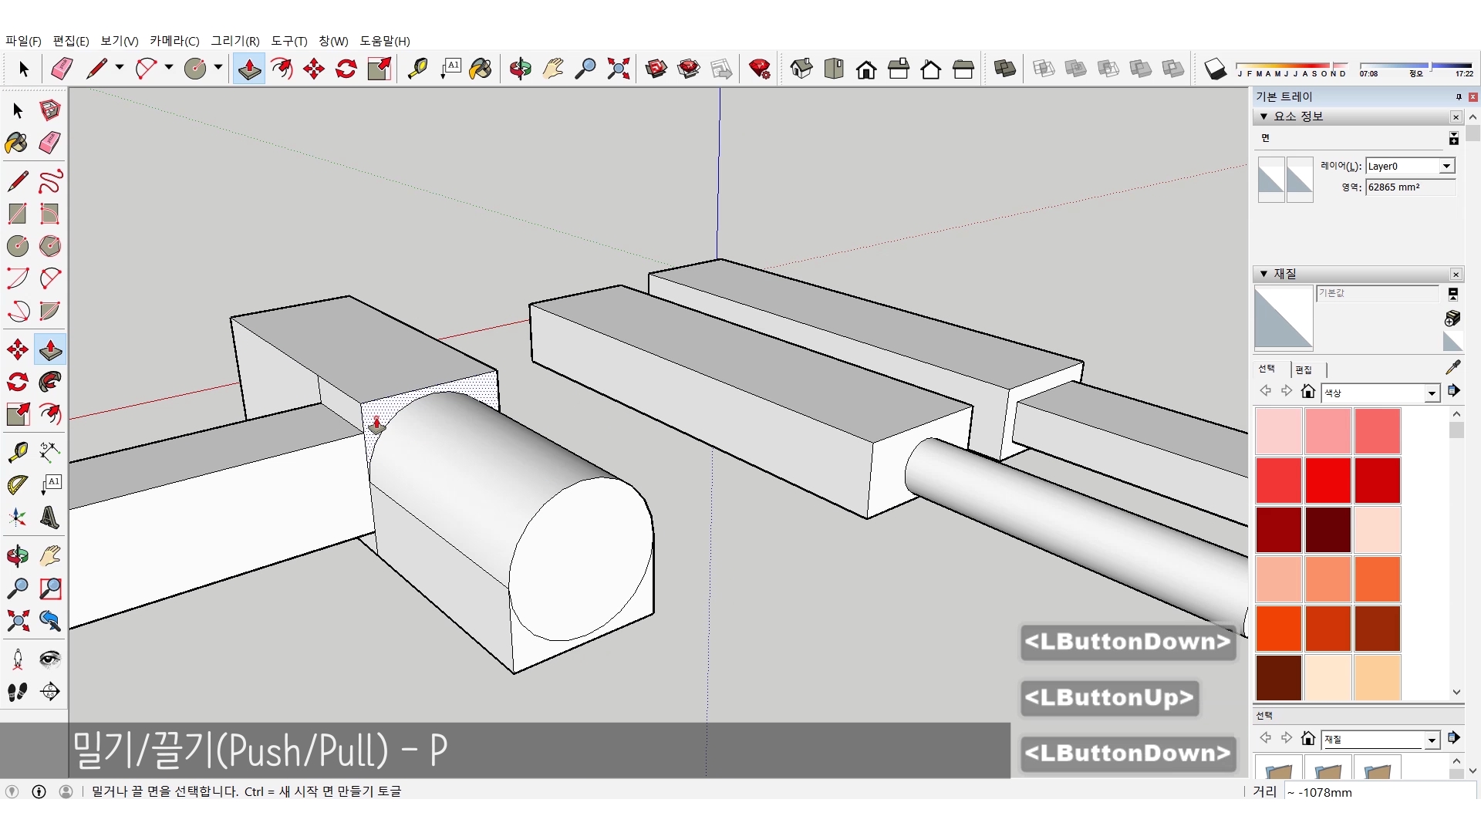This screenshot has width=1481, height=833.
Task: Switch to the 편집 materials tab
Action: tap(1304, 369)
